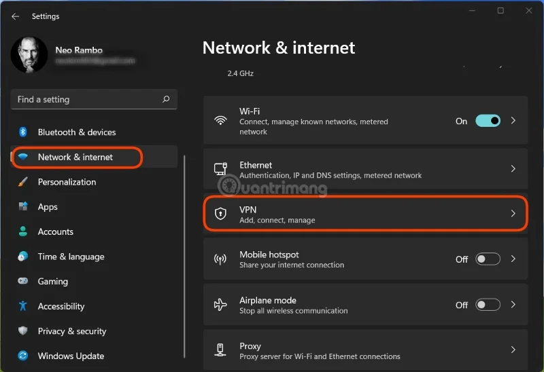This screenshot has width=544, height=372.
Task: Click the sidebar vertical scrollbar
Action: (184, 257)
